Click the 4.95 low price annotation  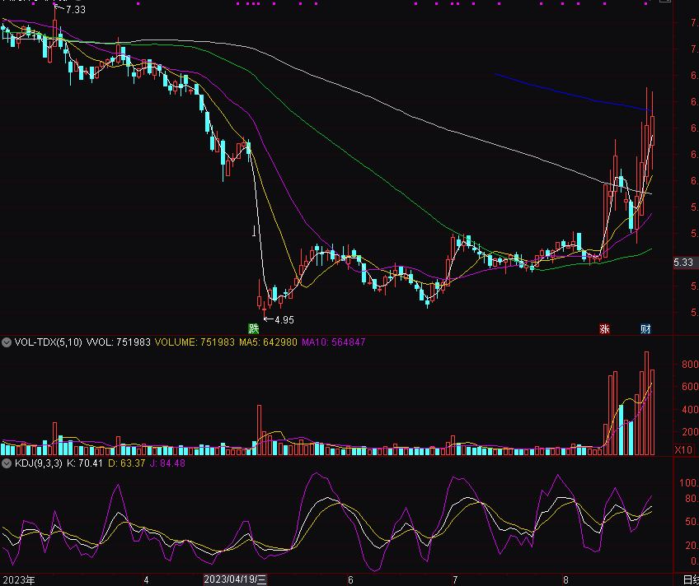click(x=284, y=319)
